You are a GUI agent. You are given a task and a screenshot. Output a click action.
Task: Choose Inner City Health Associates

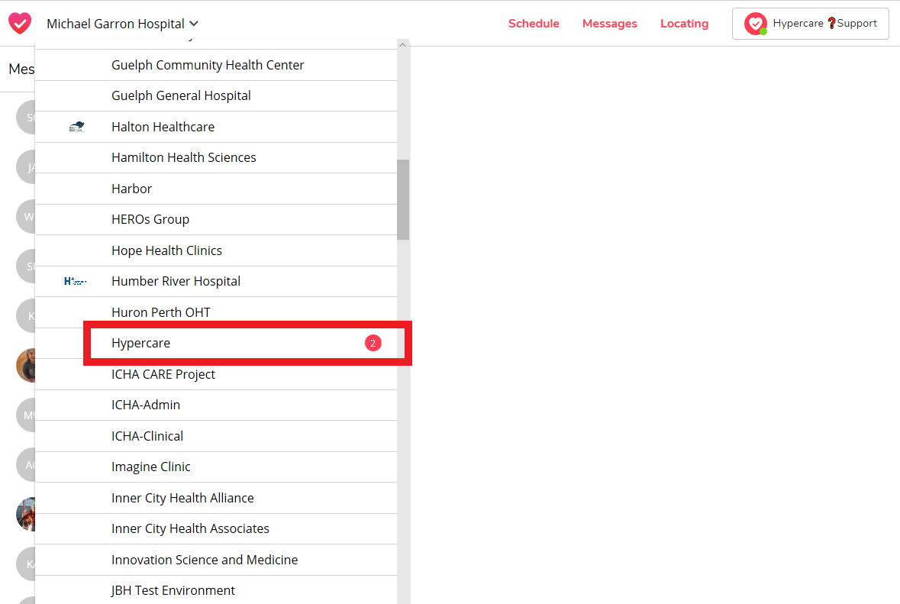coord(216,529)
